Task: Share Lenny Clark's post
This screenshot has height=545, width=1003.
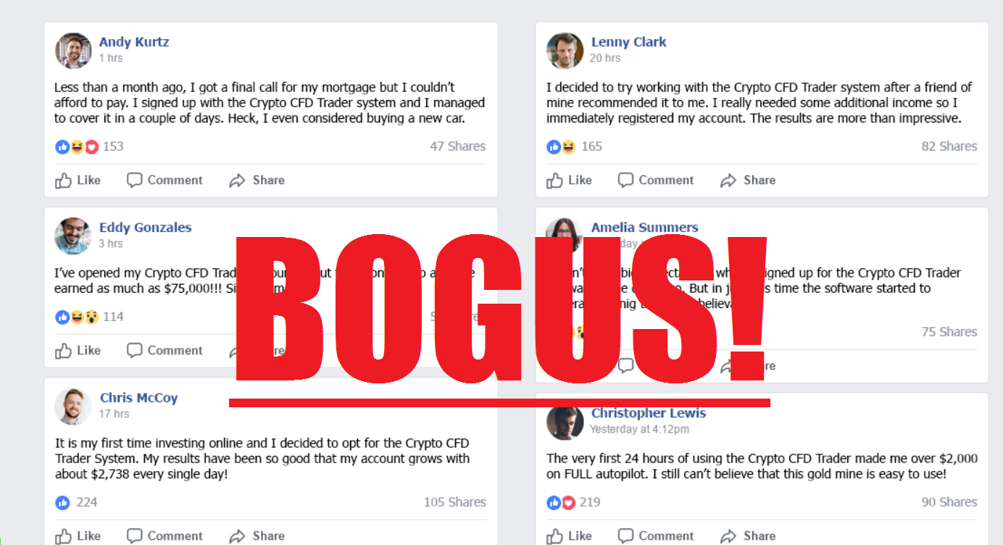Action: 748,180
